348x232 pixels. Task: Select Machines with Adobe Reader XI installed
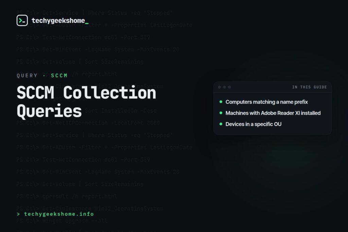(273, 113)
